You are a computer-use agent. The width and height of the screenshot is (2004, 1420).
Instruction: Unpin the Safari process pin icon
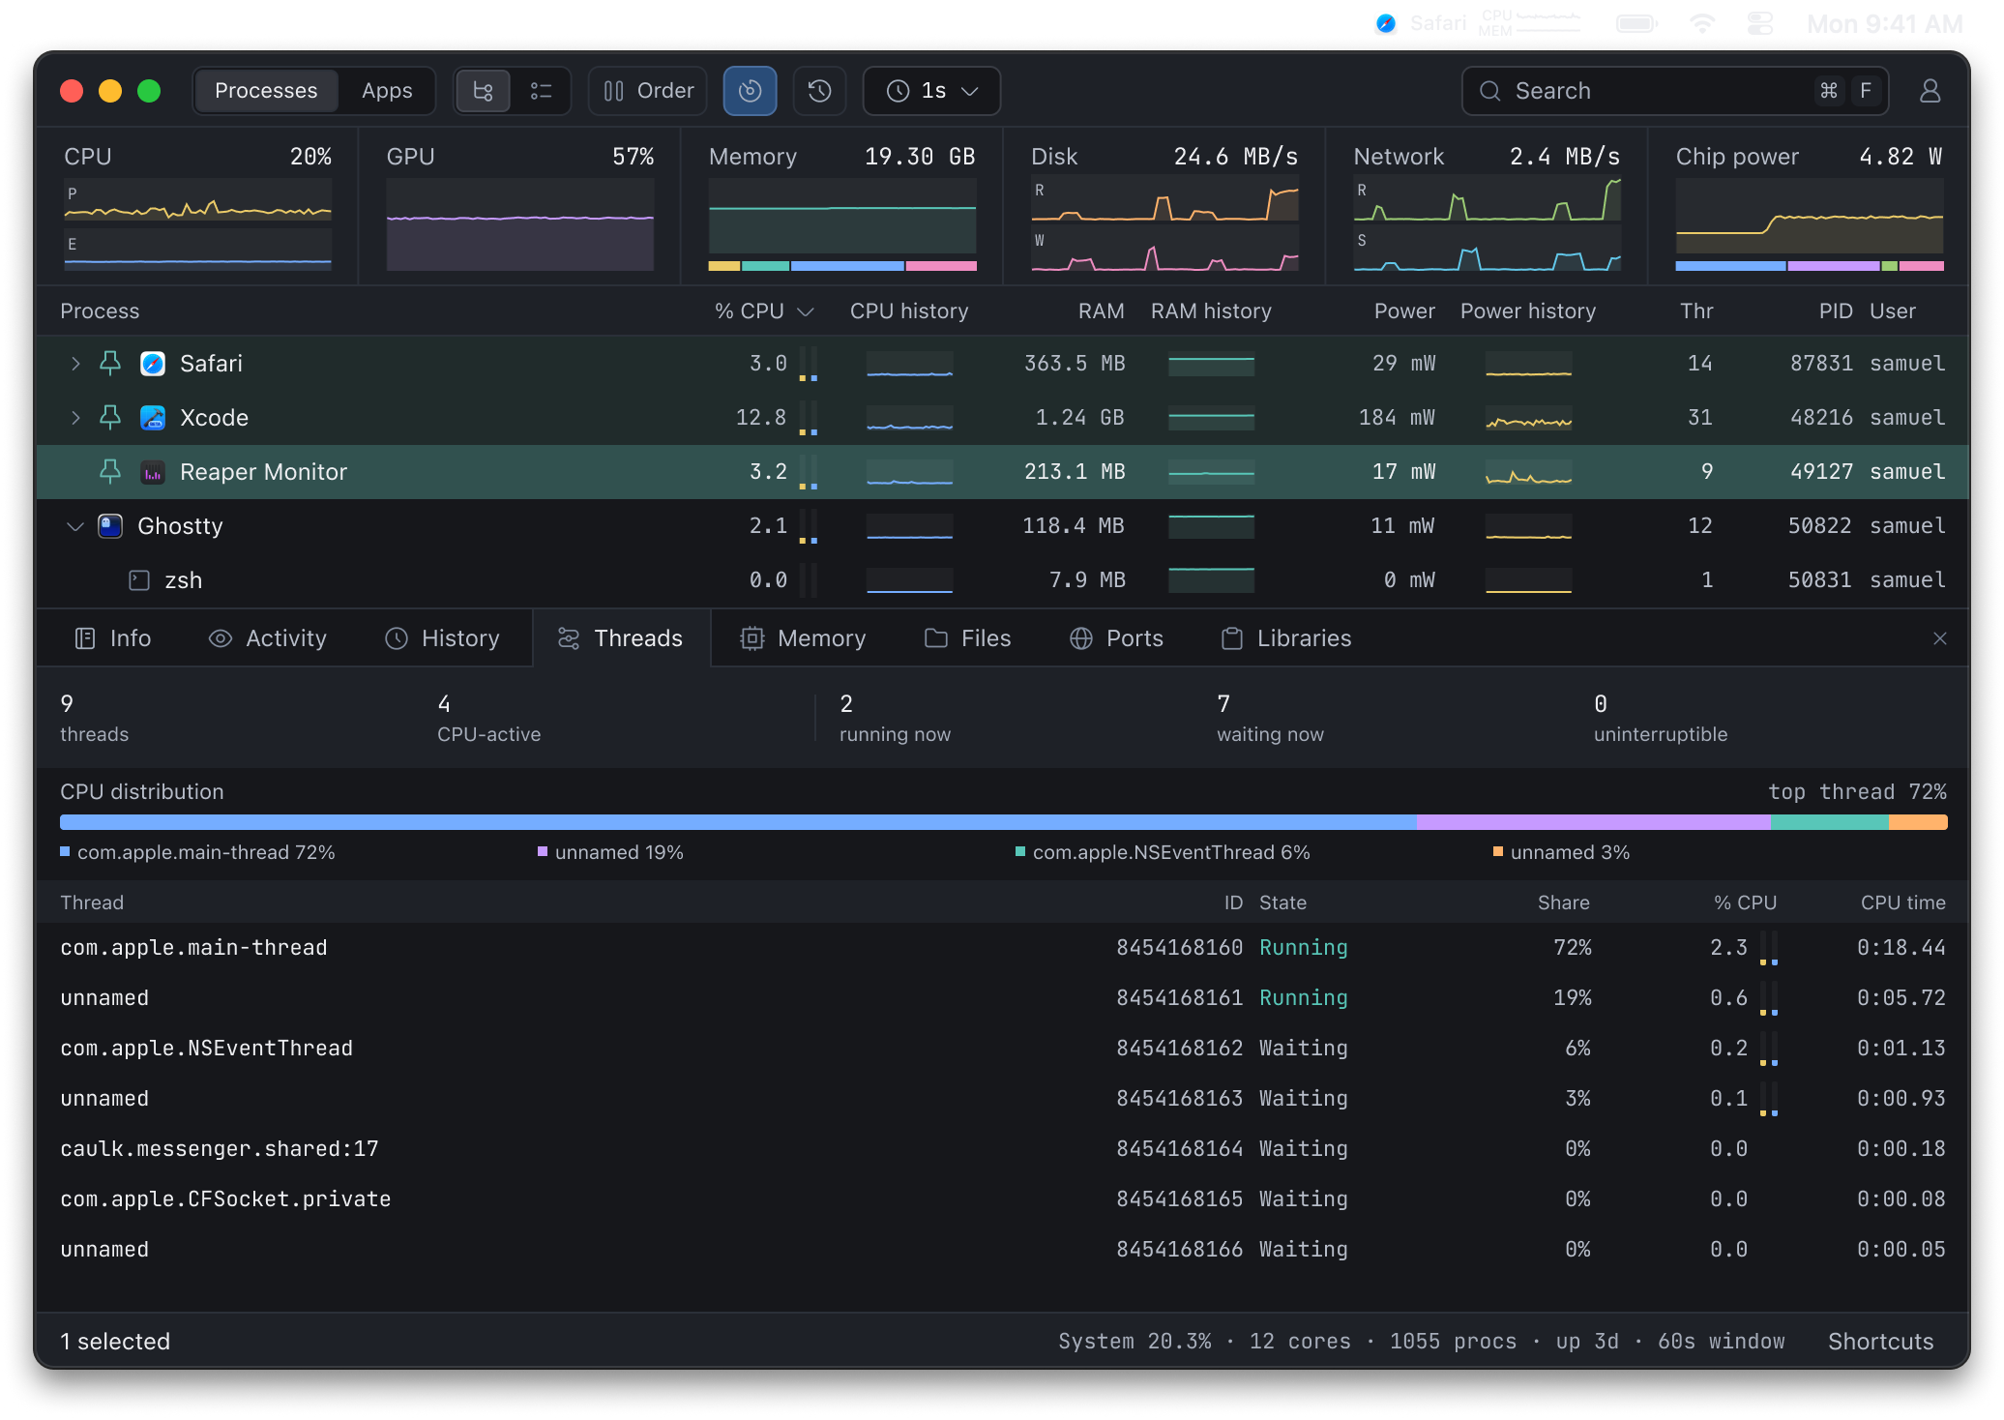[110, 364]
